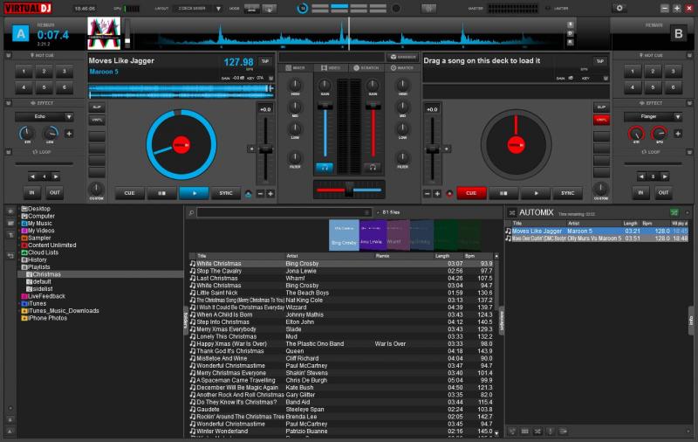The width and height of the screenshot is (698, 442).
Task: Nudge pitch down with minus on deck A
Action: (260, 193)
